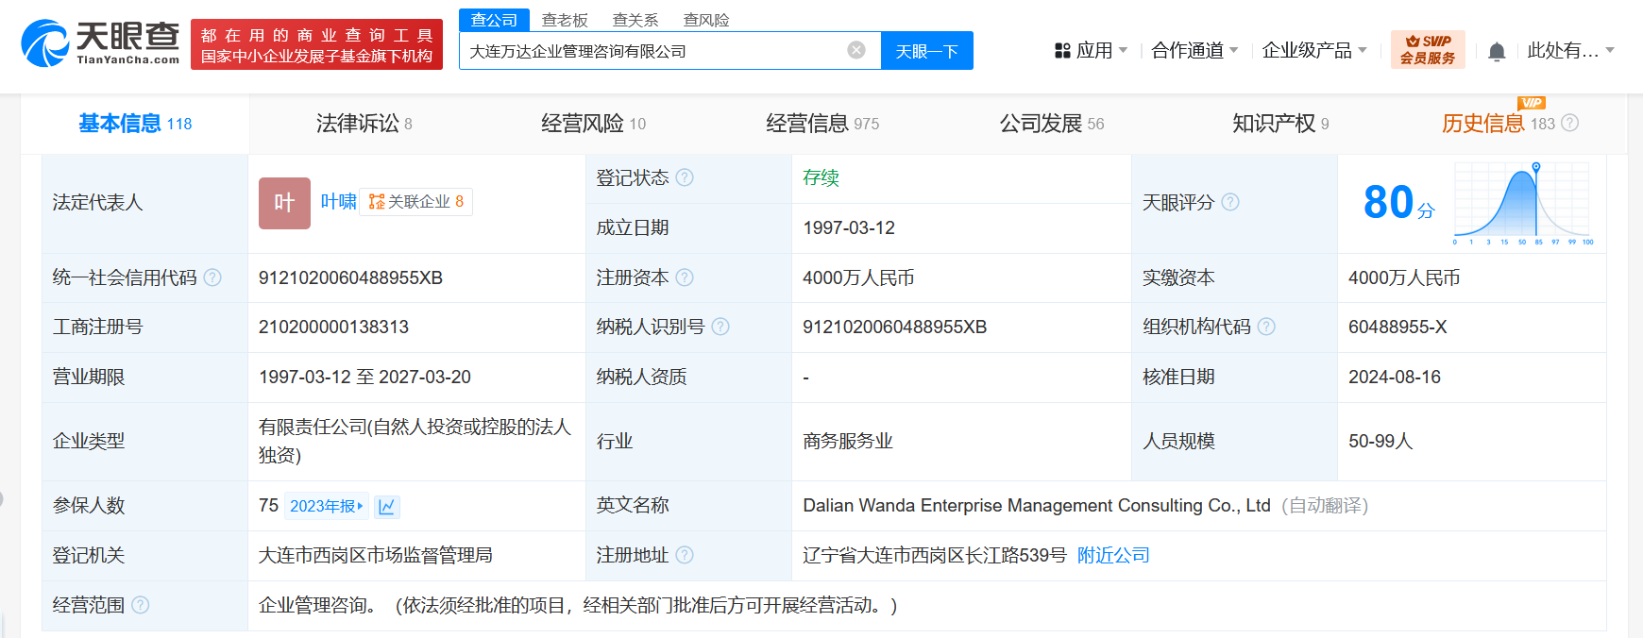Click address 辽宁省大连市西岗区长江路539号
This screenshot has width=1643, height=638.
[935, 555]
